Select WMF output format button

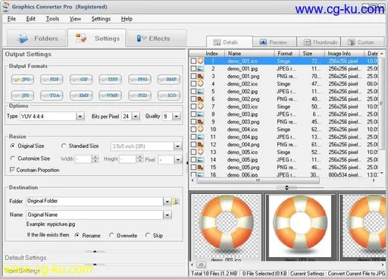(110, 96)
